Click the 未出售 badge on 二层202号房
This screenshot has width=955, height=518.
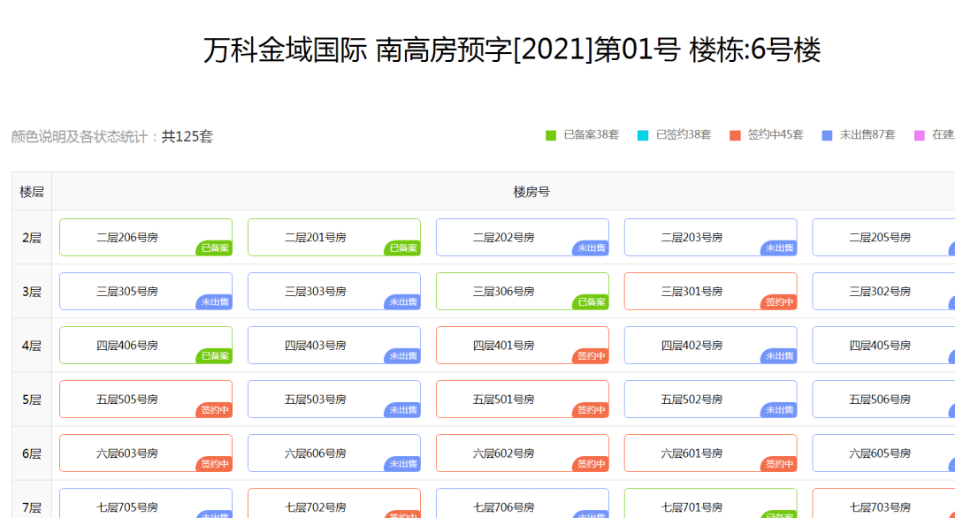pyautogui.click(x=591, y=248)
